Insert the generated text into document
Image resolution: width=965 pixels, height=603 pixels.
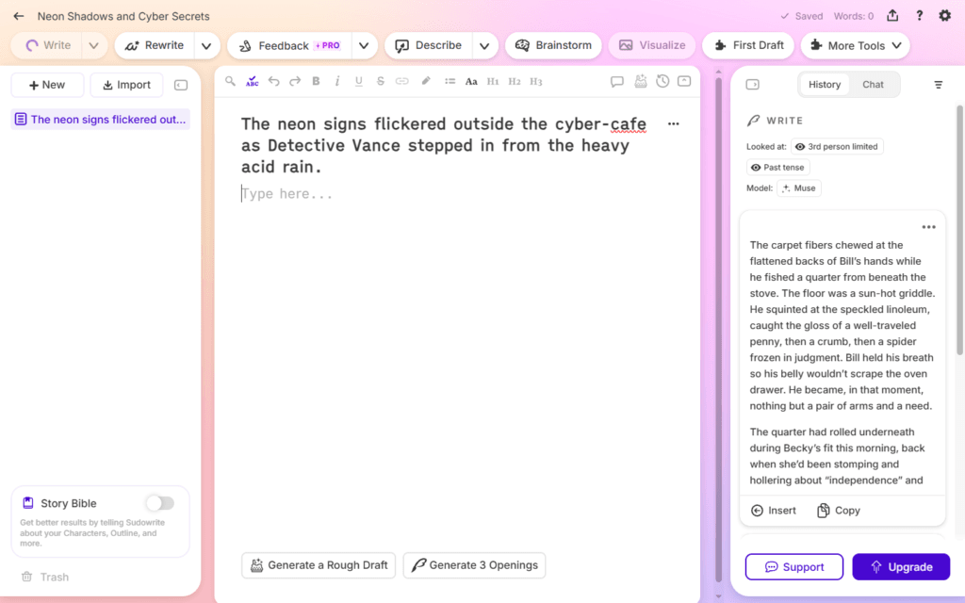click(774, 510)
